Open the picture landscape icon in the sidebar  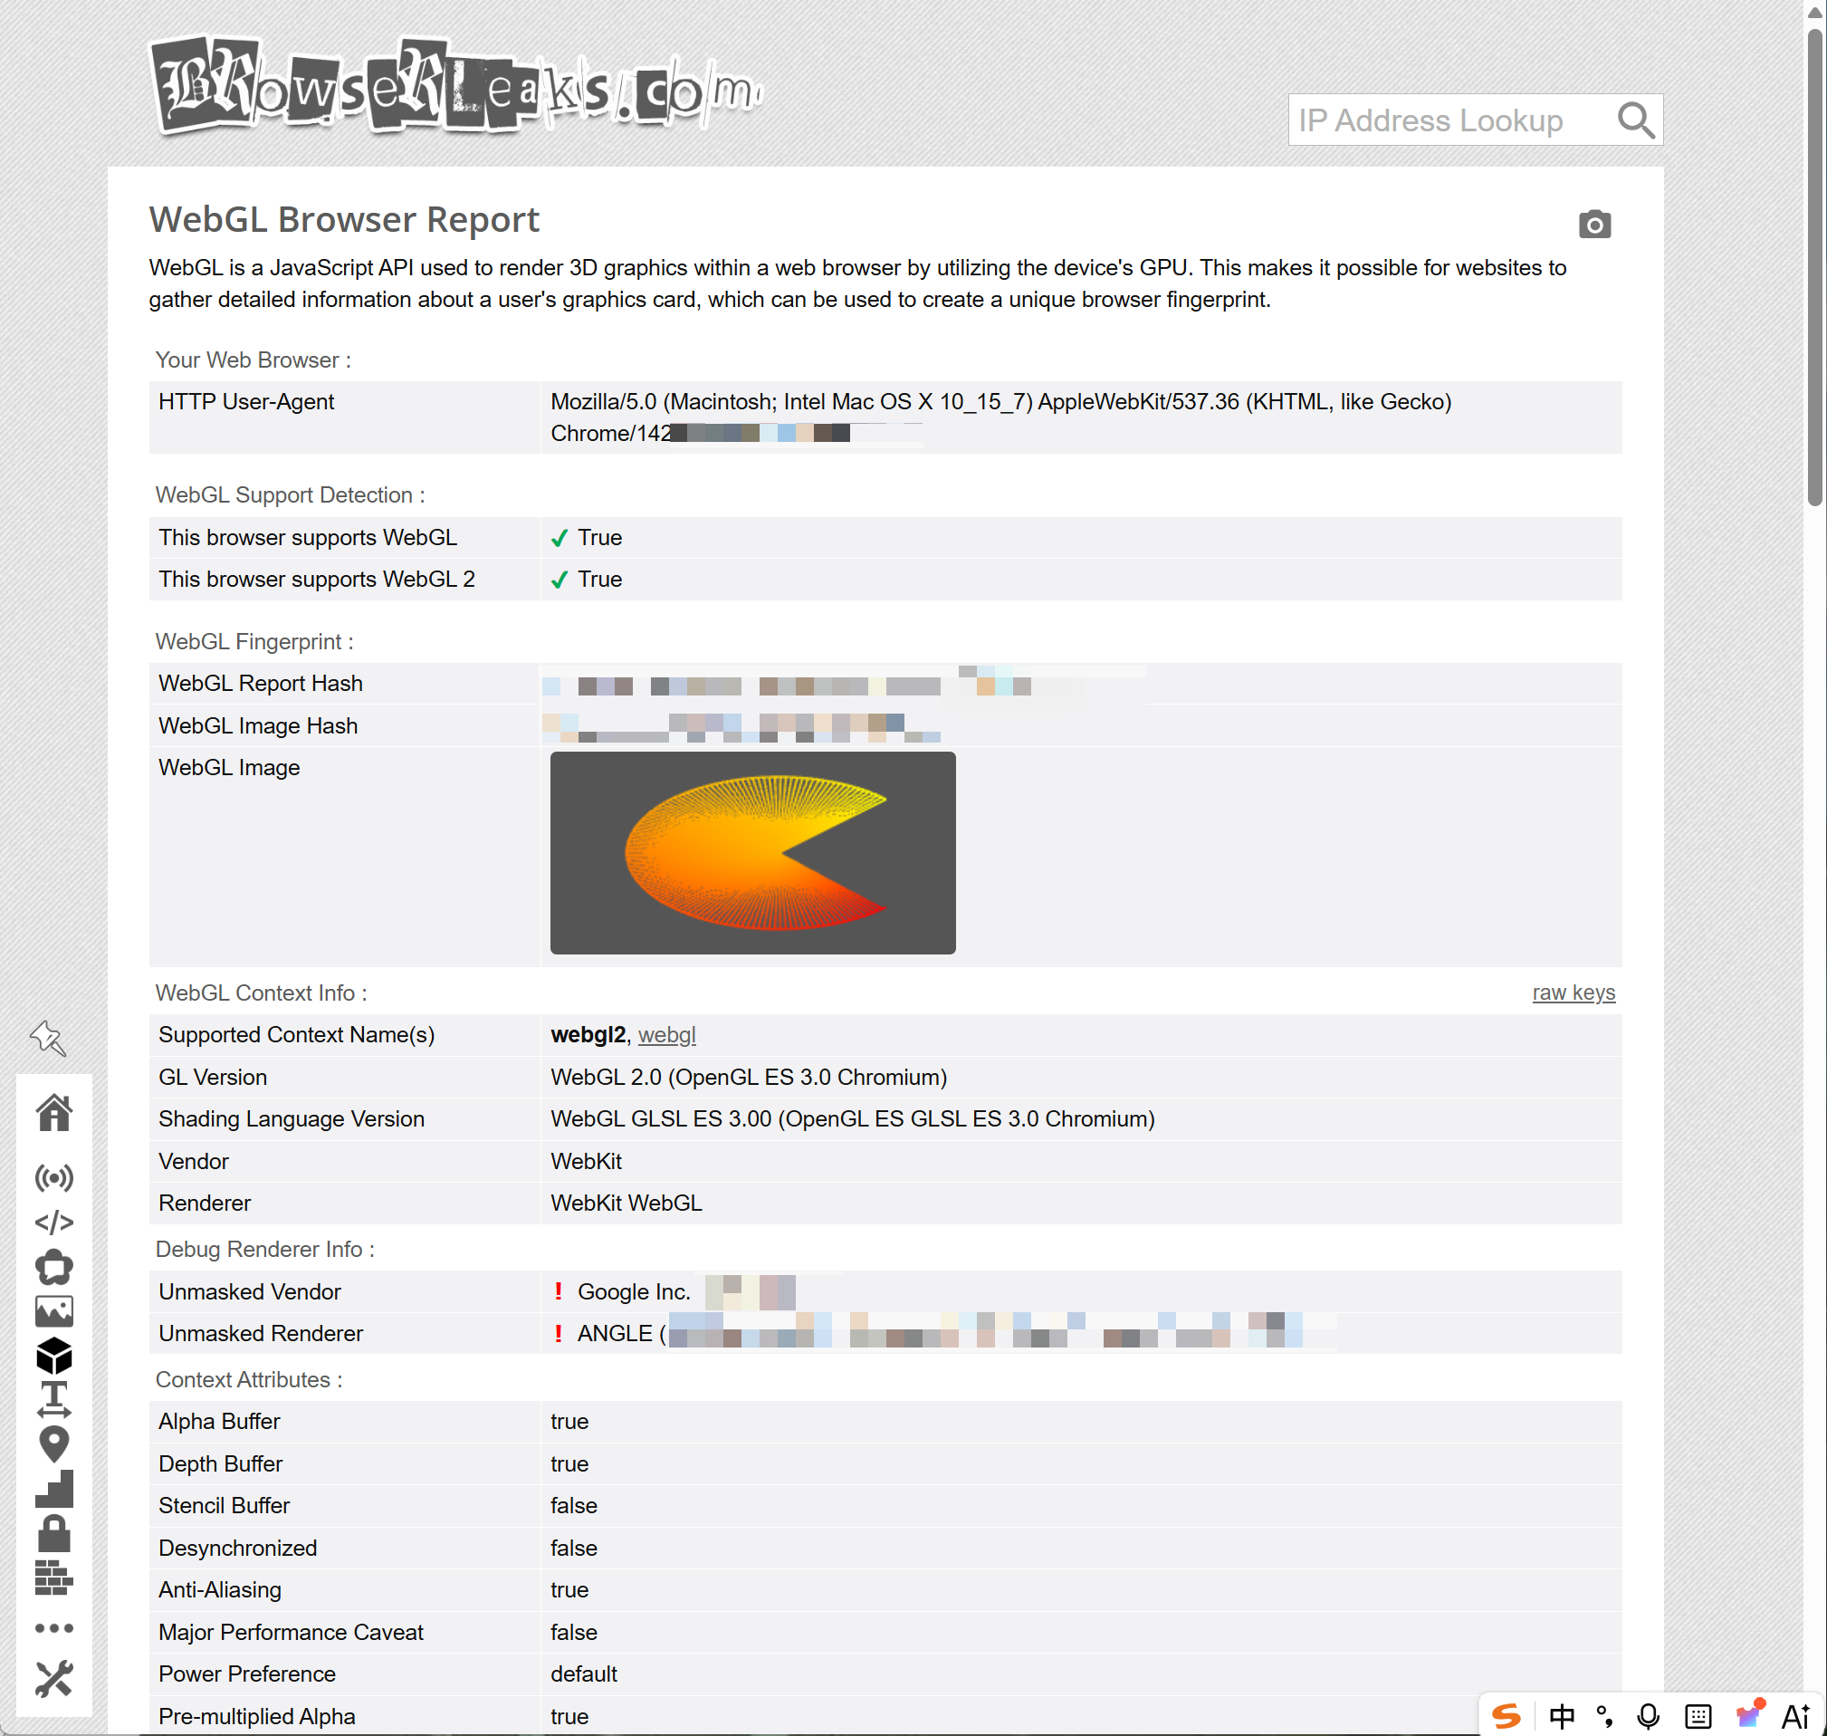coord(53,1311)
